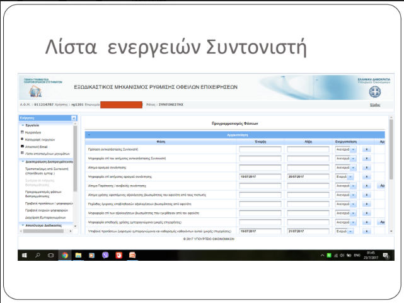
Task: Click the x button in the first phase row
Action: tap(367, 149)
